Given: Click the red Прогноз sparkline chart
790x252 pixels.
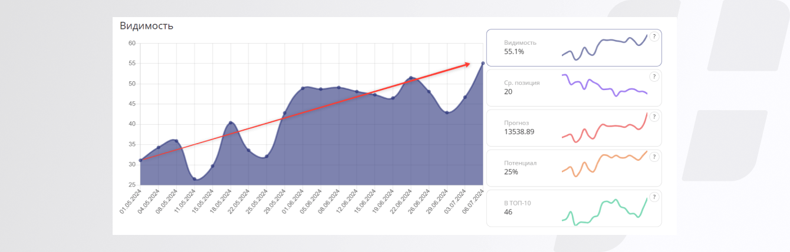Looking at the screenshot, I should pos(605,130).
